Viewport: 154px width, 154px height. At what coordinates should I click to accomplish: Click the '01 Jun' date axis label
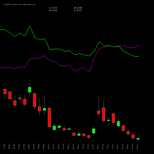click(x=49, y=147)
